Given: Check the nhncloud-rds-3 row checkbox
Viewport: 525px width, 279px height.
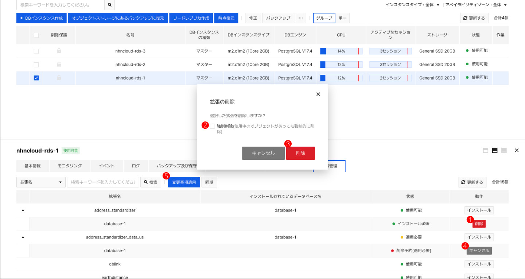Looking at the screenshot, I should pos(36,51).
